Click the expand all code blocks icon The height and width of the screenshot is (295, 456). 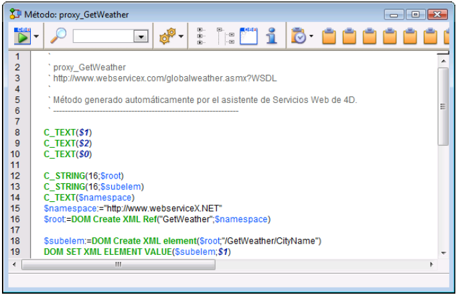(201, 36)
